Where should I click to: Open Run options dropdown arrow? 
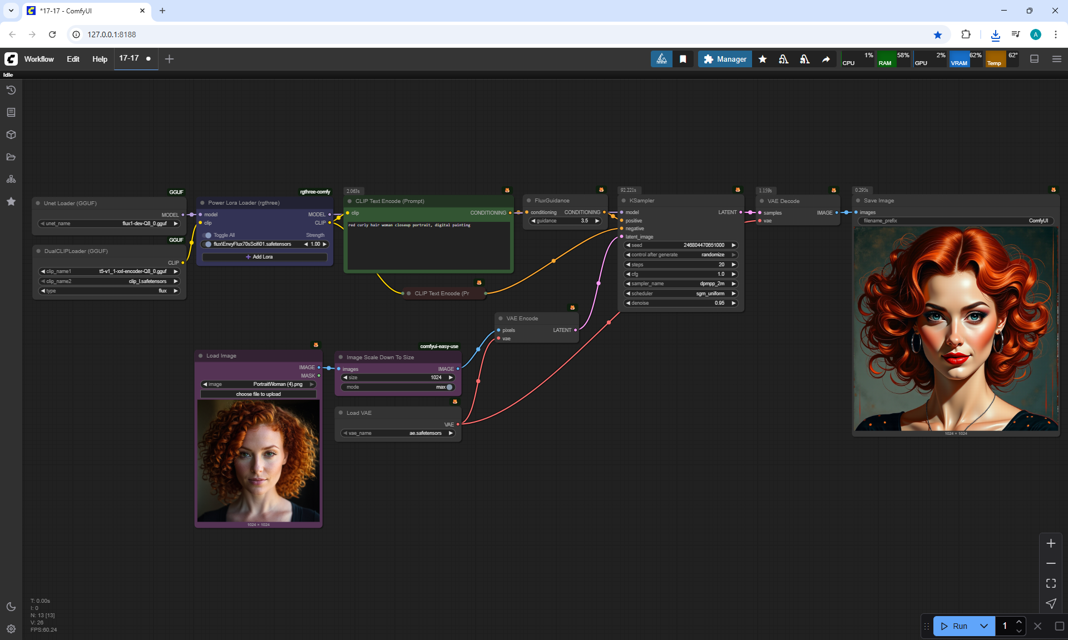[x=983, y=626]
